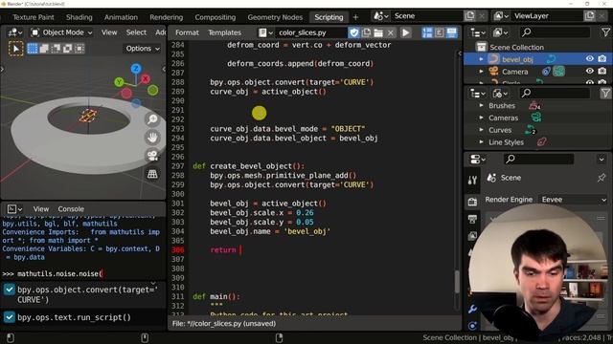Click the Z axis on navigation gizmo

tap(136, 69)
